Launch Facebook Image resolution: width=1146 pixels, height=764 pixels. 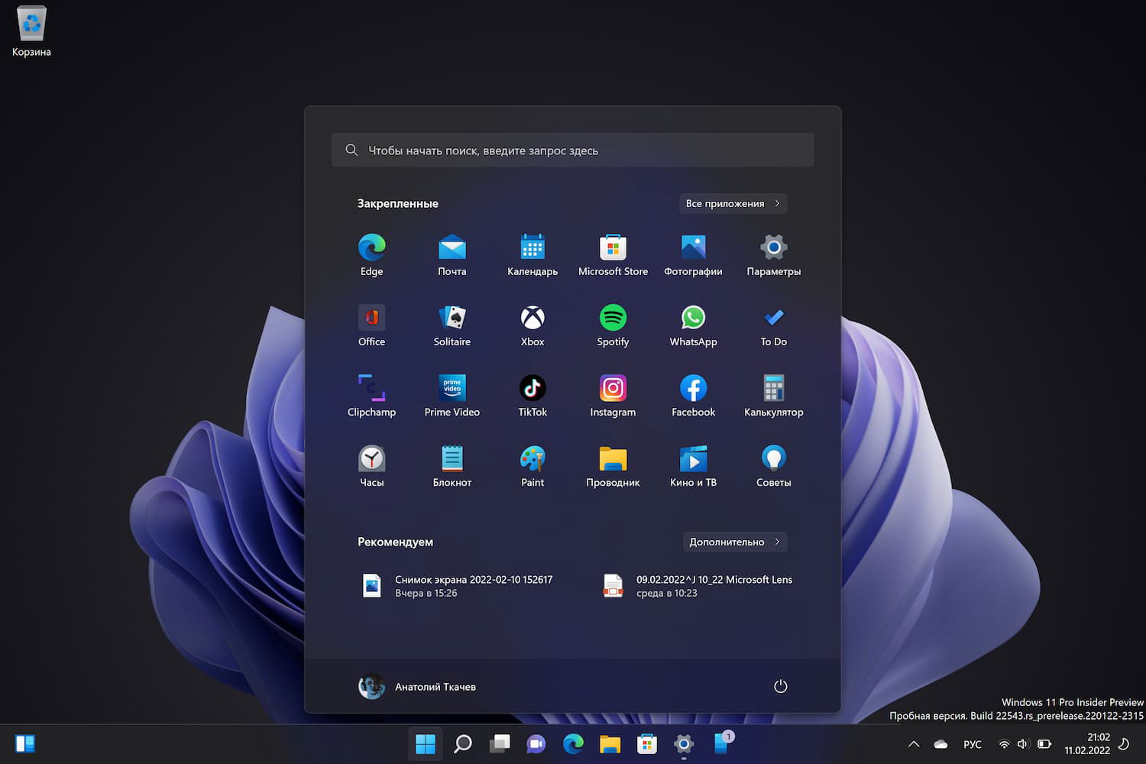(x=693, y=396)
